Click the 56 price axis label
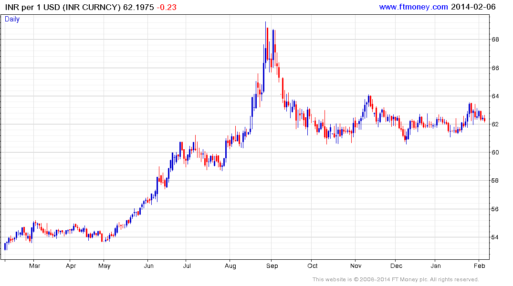Viewport: 513px width, 286px height. [495, 209]
